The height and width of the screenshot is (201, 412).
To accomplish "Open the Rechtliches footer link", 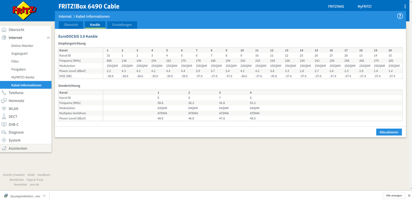I will coord(16,180).
